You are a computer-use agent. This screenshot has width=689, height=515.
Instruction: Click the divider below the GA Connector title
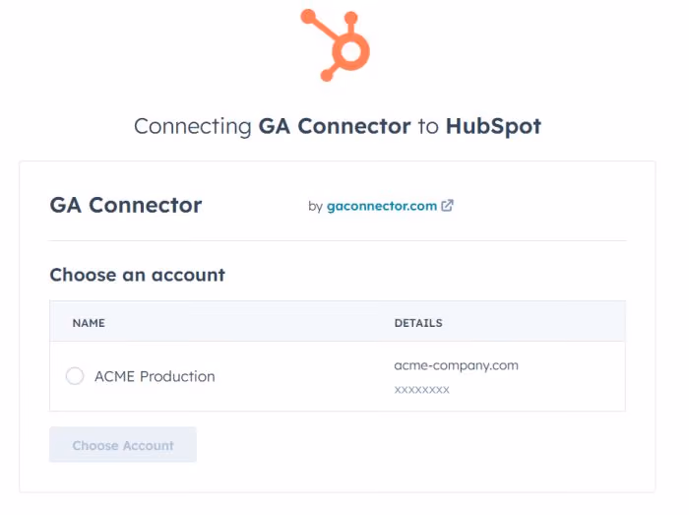coord(338,241)
